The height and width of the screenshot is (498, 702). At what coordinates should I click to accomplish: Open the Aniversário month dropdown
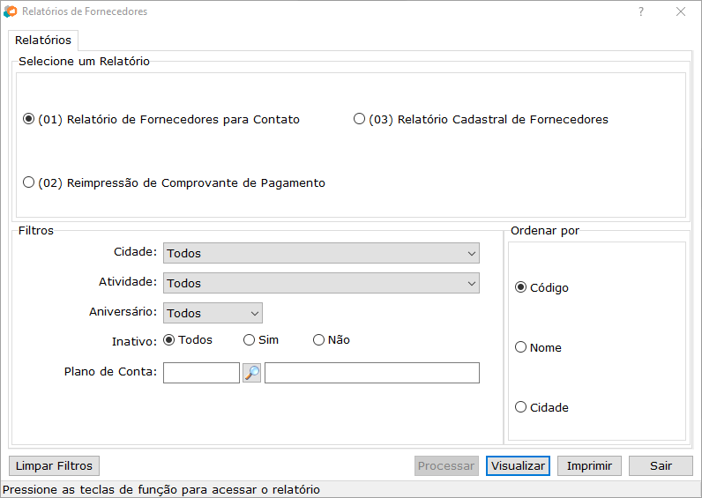coord(213,313)
